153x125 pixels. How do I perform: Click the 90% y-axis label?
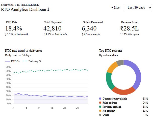[8, 67]
